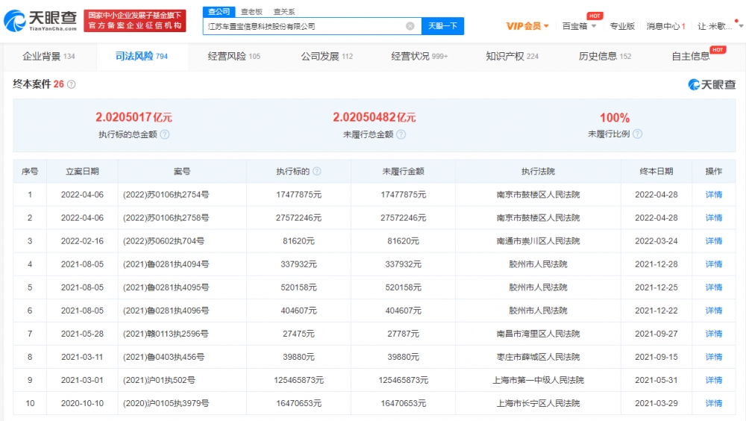This screenshot has width=746, height=421.
Task: Open the 司法风险 tab
Action: point(142,56)
